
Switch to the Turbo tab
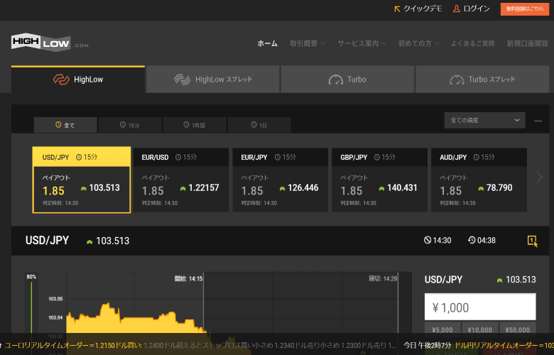[x=347, y=80]
